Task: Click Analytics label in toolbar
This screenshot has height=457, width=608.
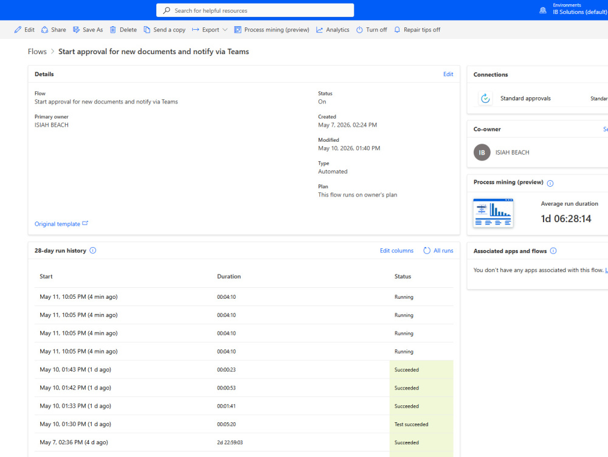Action: [337, 30]
